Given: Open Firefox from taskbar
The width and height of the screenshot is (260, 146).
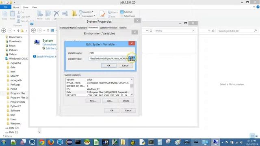Looking at the screenshot, I should 51,142.
